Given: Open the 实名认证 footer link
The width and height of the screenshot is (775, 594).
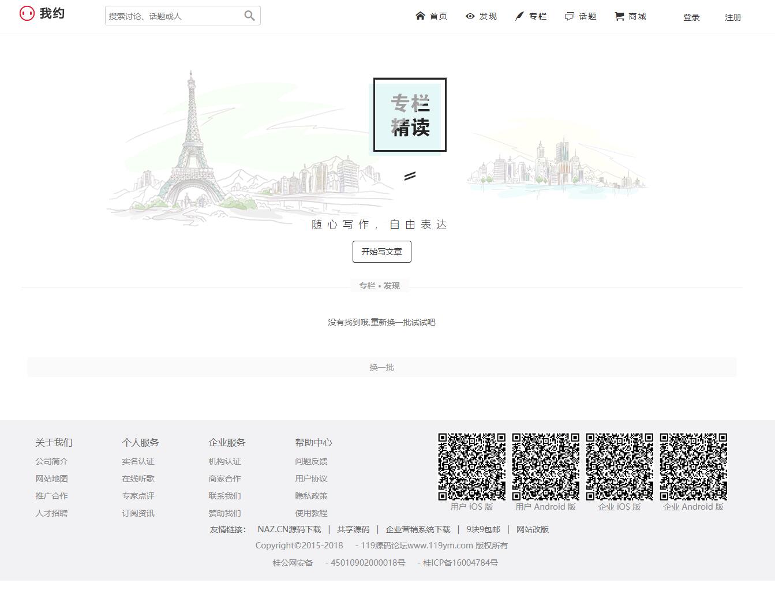Looking at the screenshot, I should tap(138, 461).
